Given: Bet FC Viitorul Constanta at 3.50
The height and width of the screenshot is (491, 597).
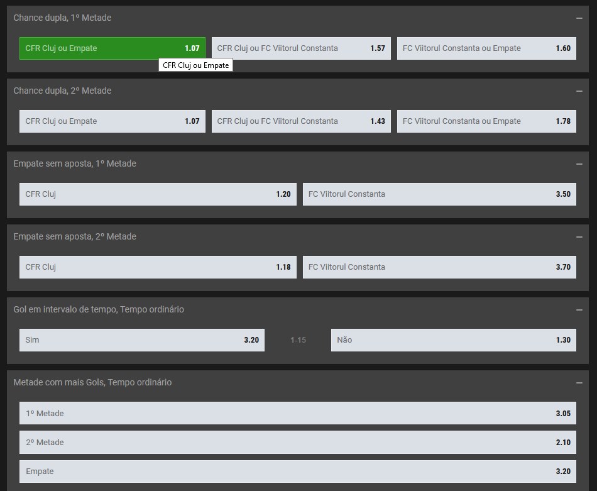Looking at the screenshot, I should (x=439, y=194).
